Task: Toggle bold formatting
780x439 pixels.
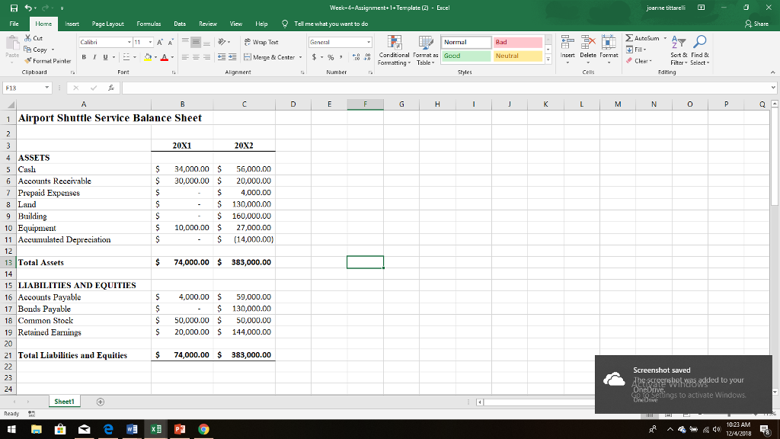Action: tap(84, 57)
